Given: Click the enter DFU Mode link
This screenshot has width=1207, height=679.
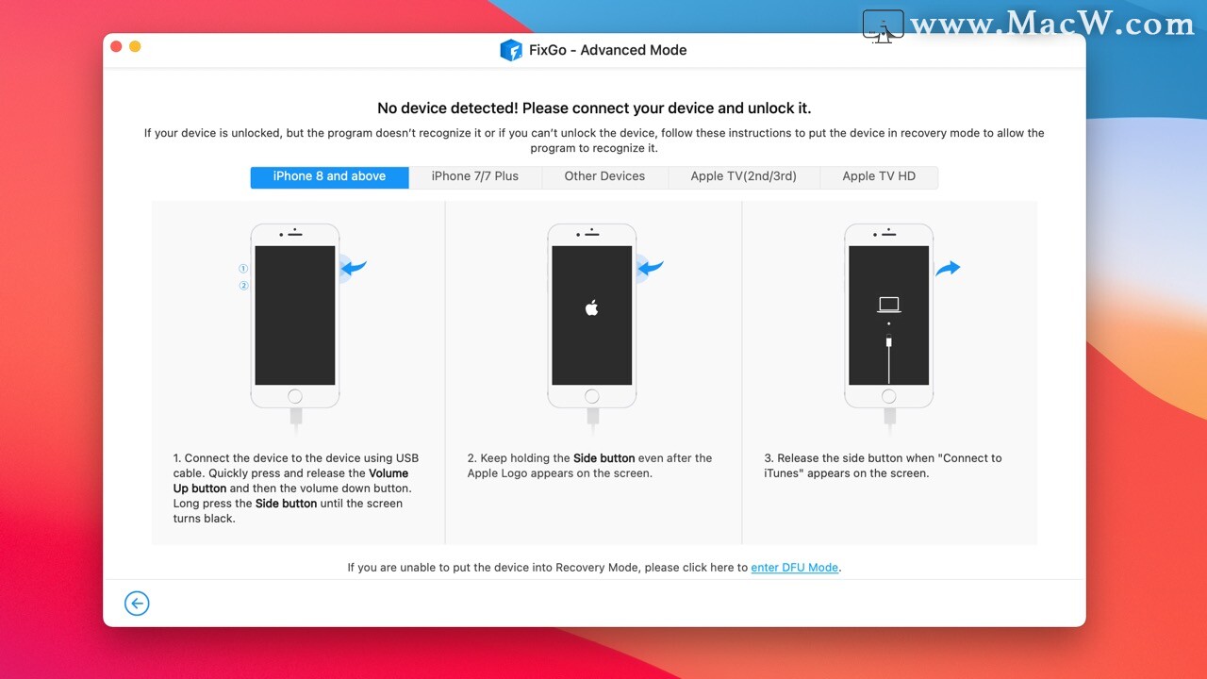Looking at the screenshot, I should point(794,568).
